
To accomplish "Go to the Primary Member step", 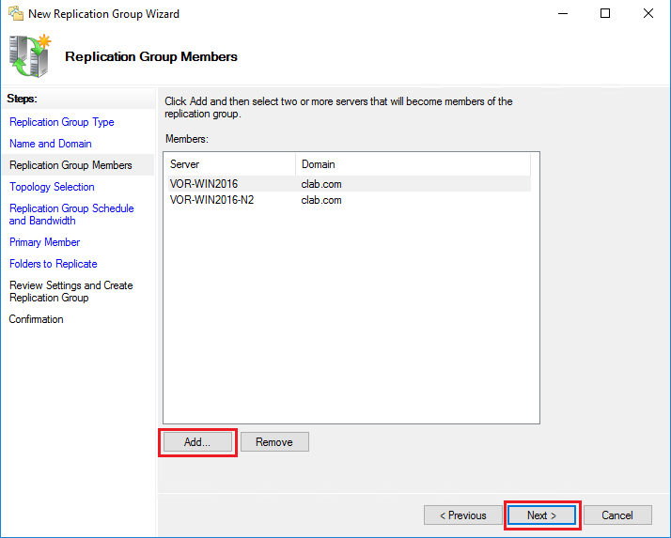I will point(45,242).
